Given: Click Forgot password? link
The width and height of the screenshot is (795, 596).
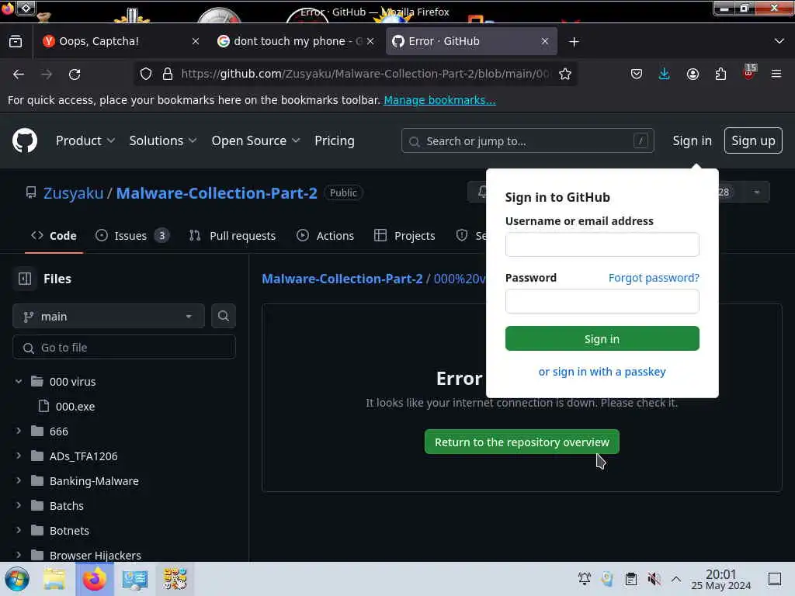Looking at the screenshot, I should (x=654, y=278).
